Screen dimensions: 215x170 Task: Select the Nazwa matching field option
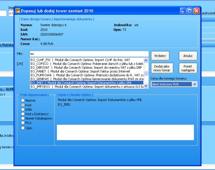coord(23,101)
